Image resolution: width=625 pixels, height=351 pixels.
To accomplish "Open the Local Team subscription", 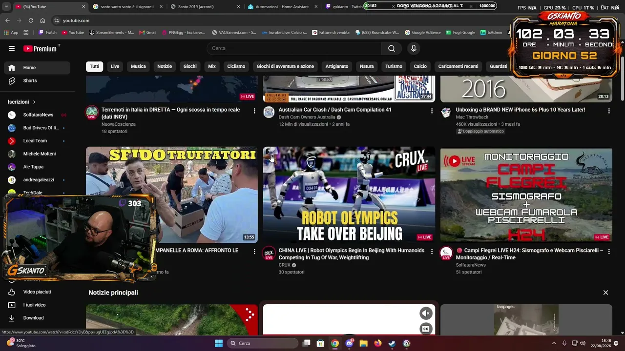I will coord(37,141).
